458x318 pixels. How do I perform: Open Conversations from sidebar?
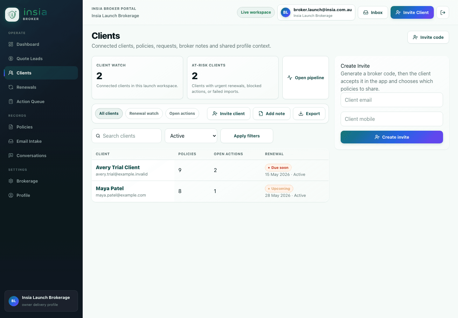pos(41,156)
